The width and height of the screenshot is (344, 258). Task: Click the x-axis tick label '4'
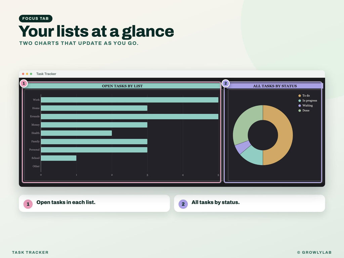[183, 175]
